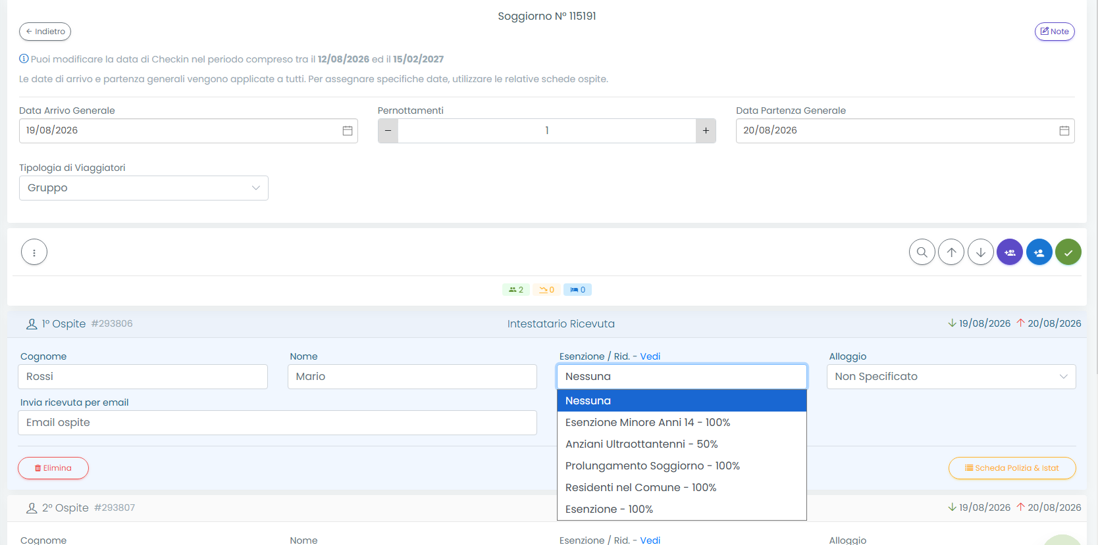Click the red Elimina button

pyautogui.click(x=53, y=468)
